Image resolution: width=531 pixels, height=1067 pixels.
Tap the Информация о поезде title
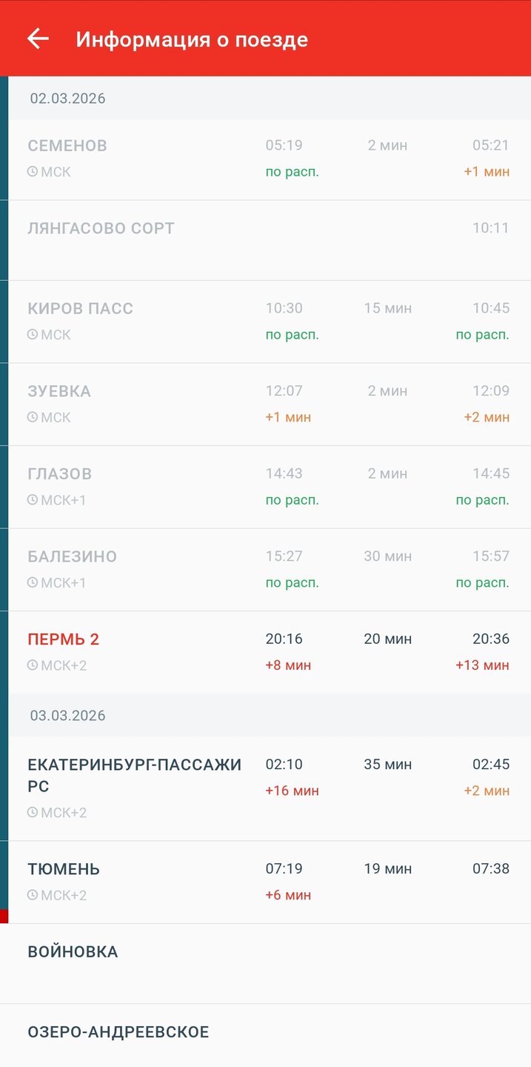pyautogui.click(x=192, y=39)
